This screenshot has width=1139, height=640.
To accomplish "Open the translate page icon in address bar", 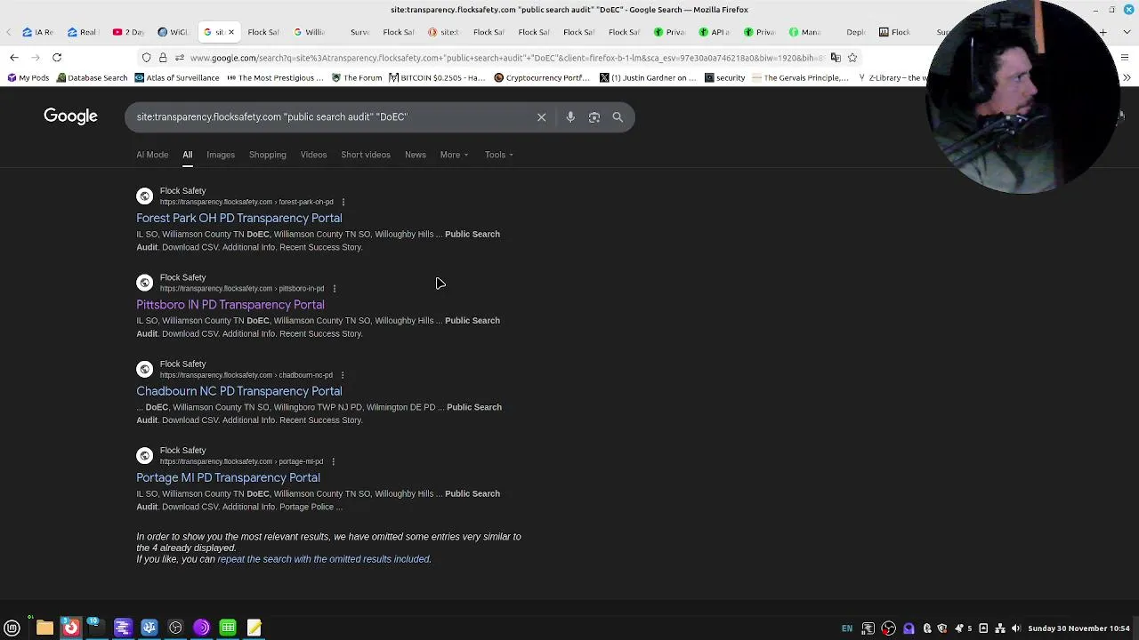I will [835, 58].
